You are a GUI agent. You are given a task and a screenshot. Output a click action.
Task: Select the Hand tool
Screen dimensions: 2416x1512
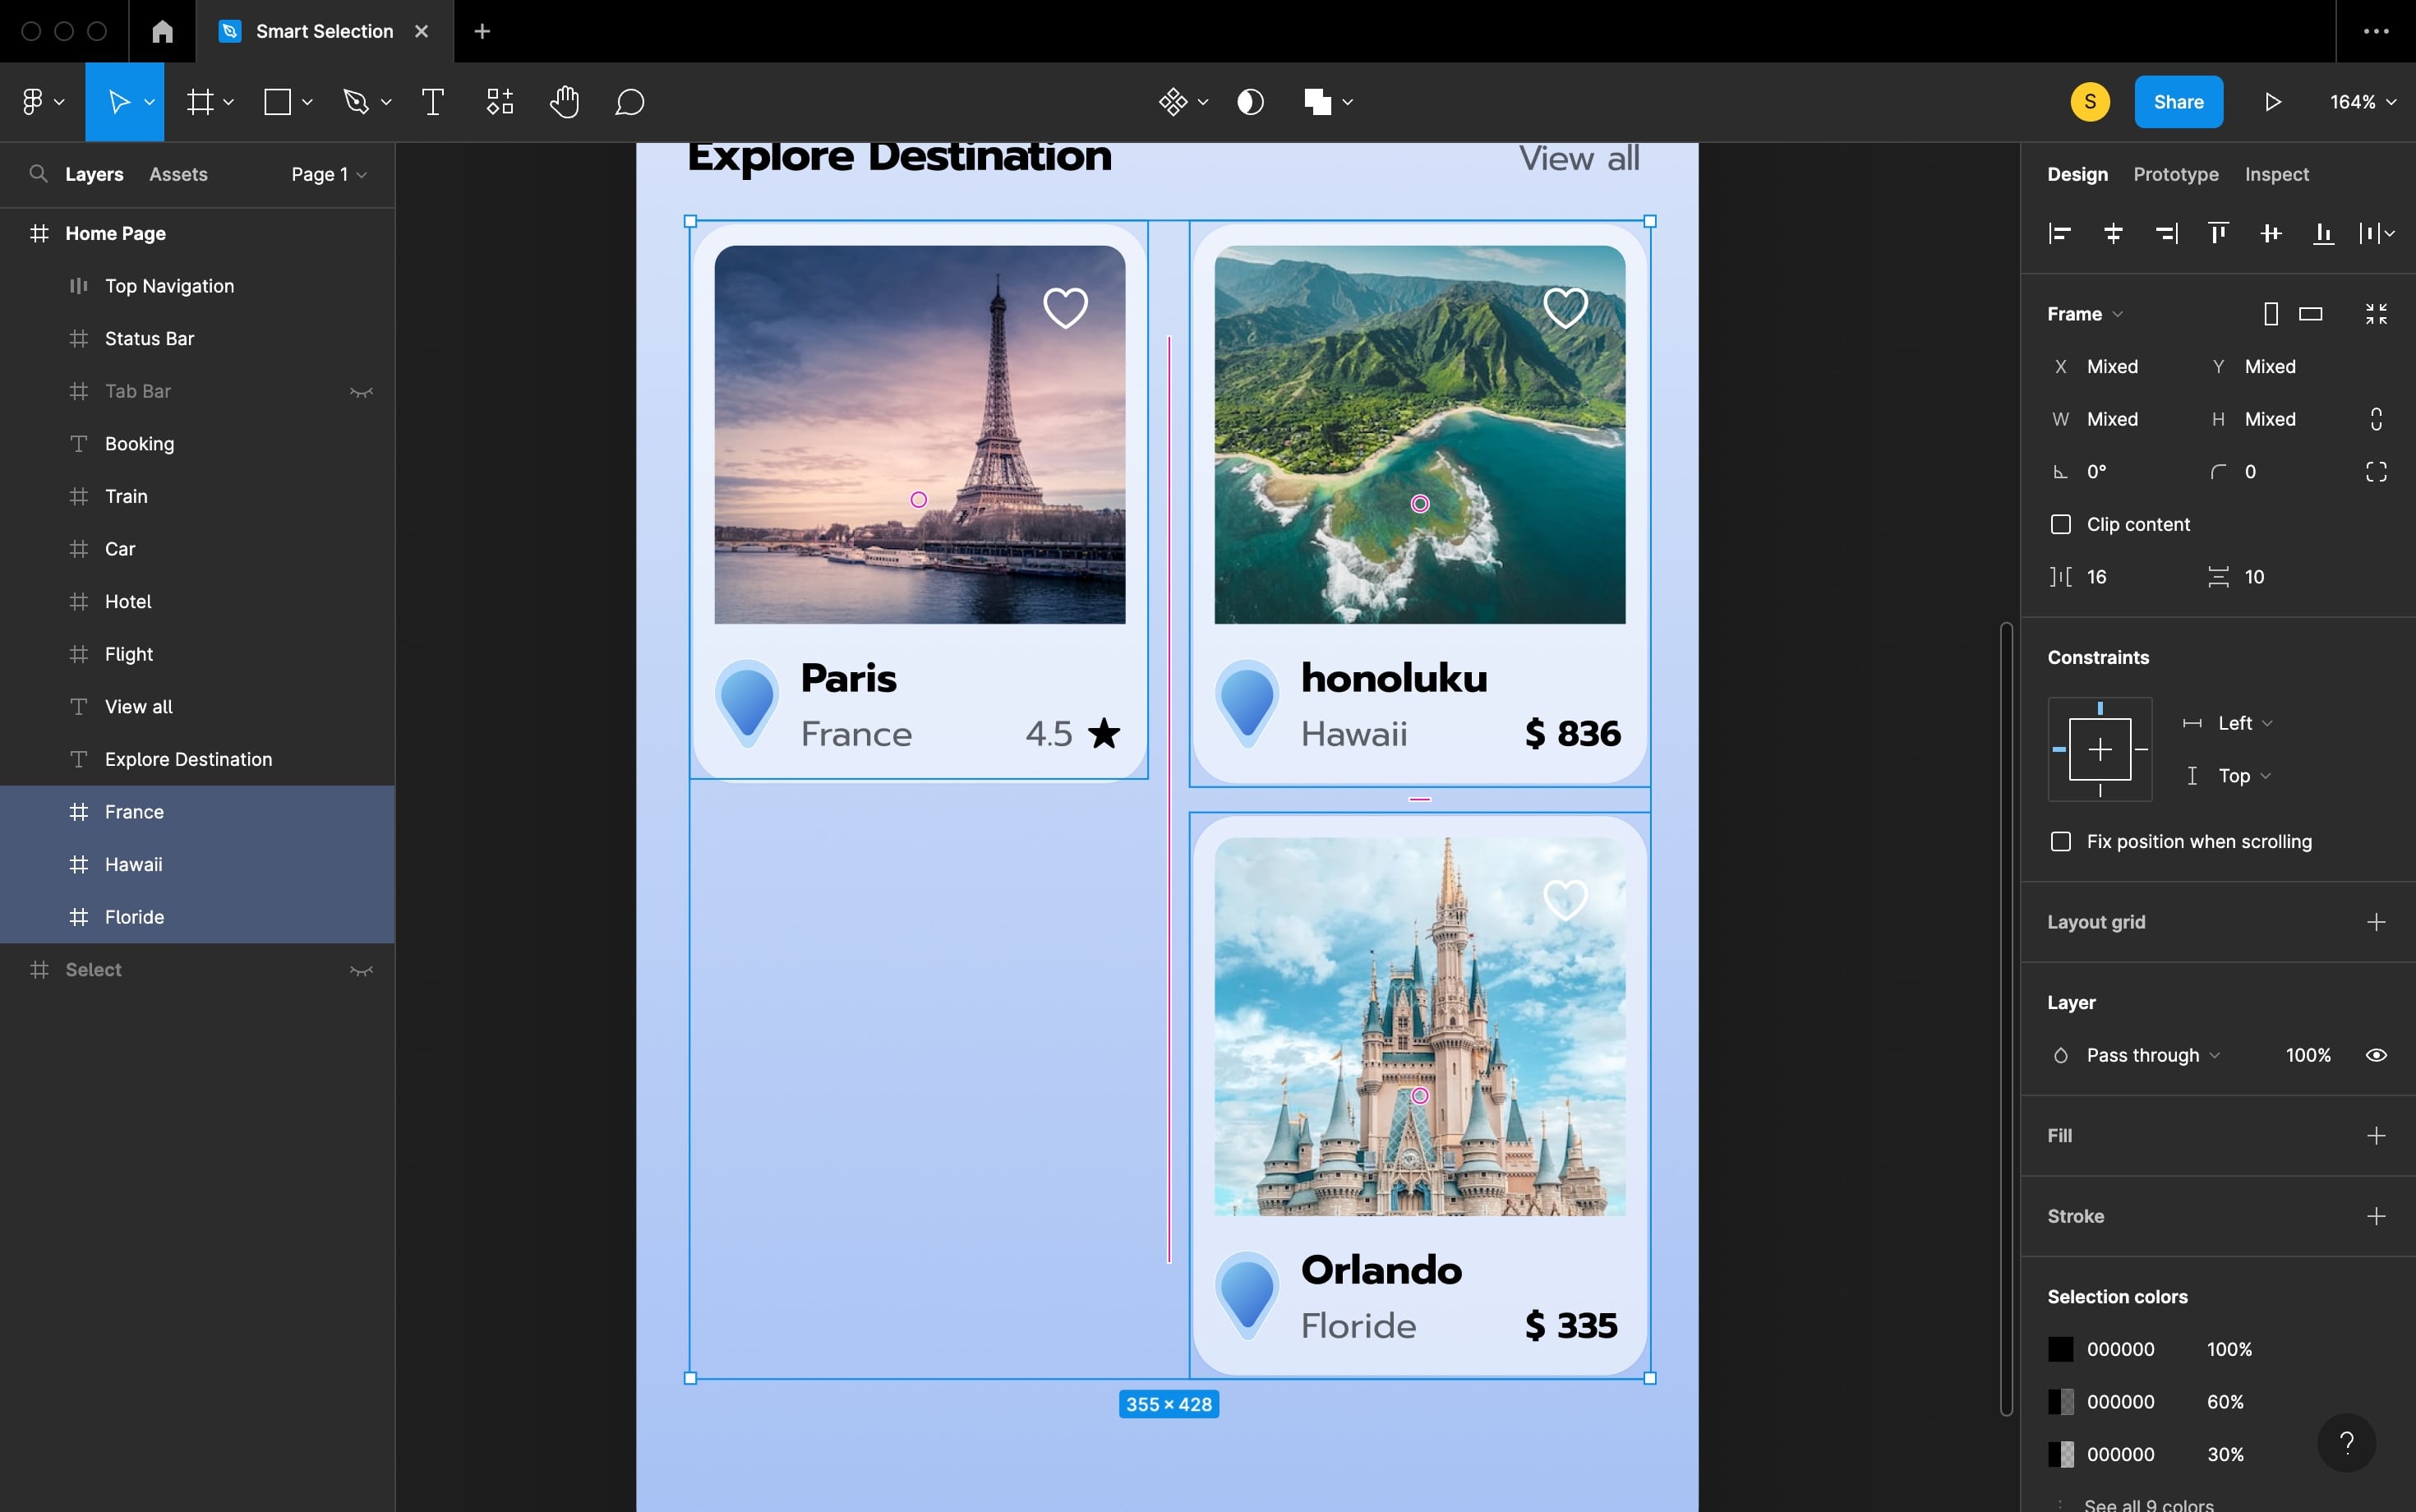pyautogui.click(x=564, y=102)
